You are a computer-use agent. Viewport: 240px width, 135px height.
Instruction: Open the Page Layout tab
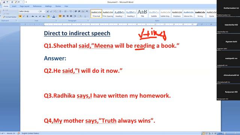coord(24,6)
